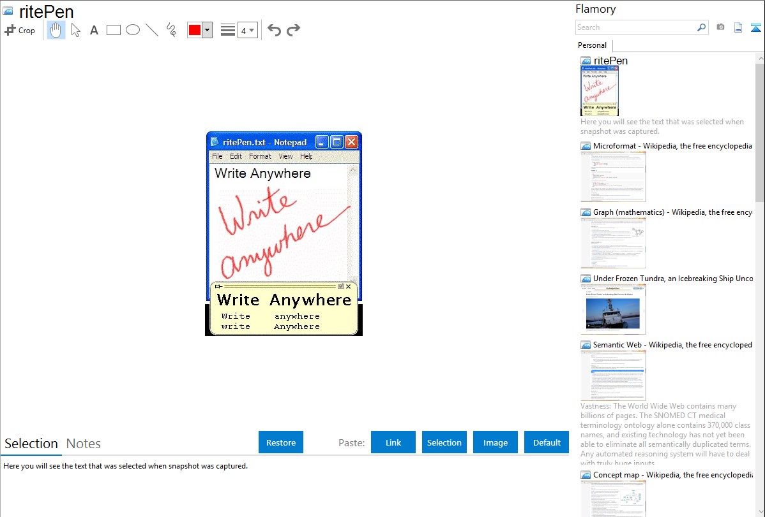
Task: Pick the freehand scribble tool
Action: coord(171,30)
